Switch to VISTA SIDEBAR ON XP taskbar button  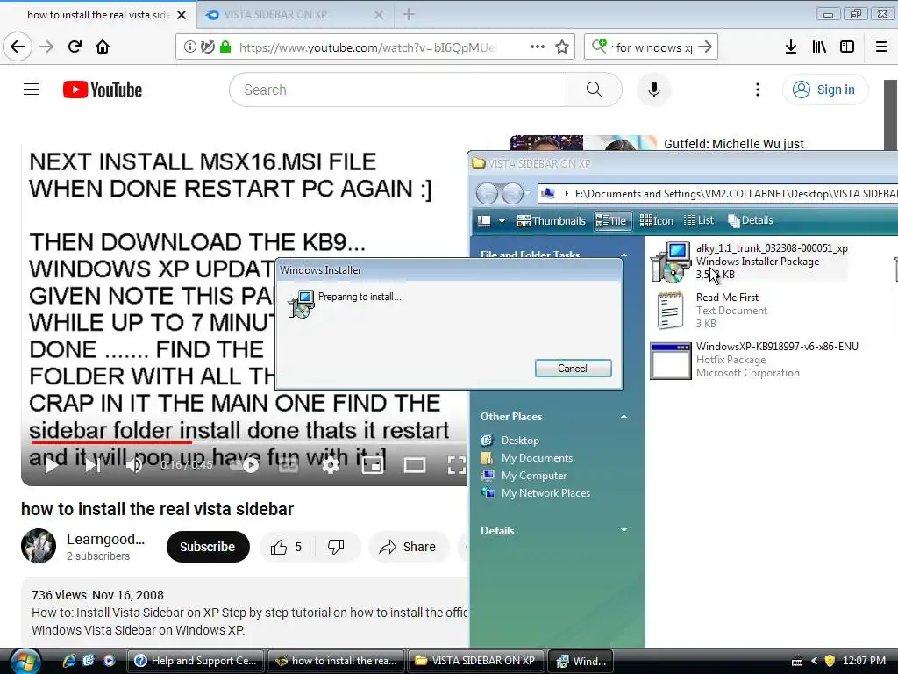pyautogui.click(x=476, y=661)
